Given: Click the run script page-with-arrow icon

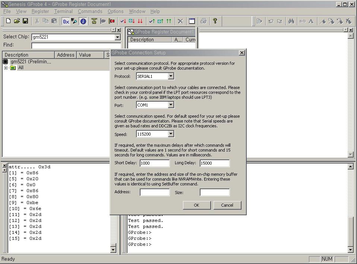Looking at the screenshot, I should pyautogui.click(x=259, y=21).
